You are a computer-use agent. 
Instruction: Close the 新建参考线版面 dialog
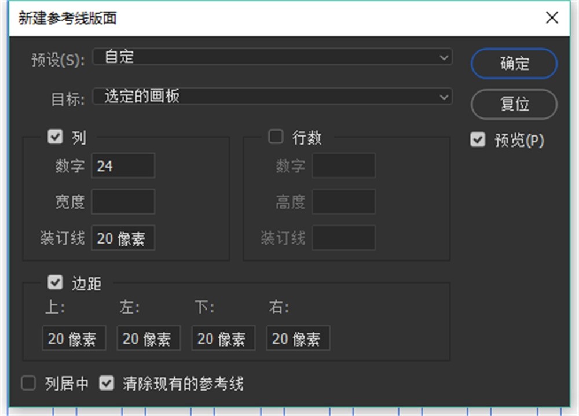click(x=552, y=17)
